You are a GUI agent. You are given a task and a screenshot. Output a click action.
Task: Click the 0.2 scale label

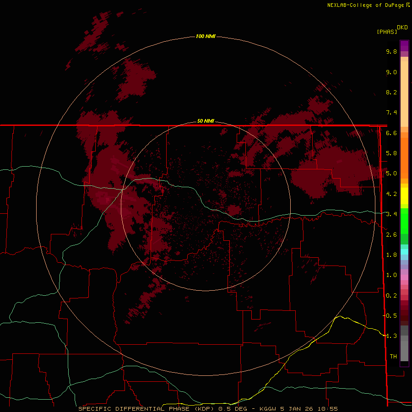point(391,296)
